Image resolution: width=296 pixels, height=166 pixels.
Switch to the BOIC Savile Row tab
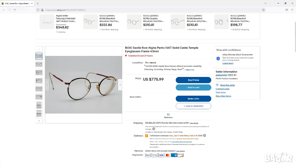point(17,3)
